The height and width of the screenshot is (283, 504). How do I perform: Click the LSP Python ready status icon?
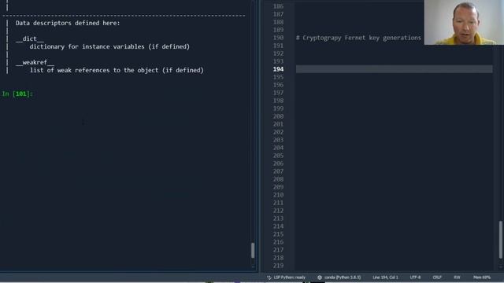[x=269, y=277]
